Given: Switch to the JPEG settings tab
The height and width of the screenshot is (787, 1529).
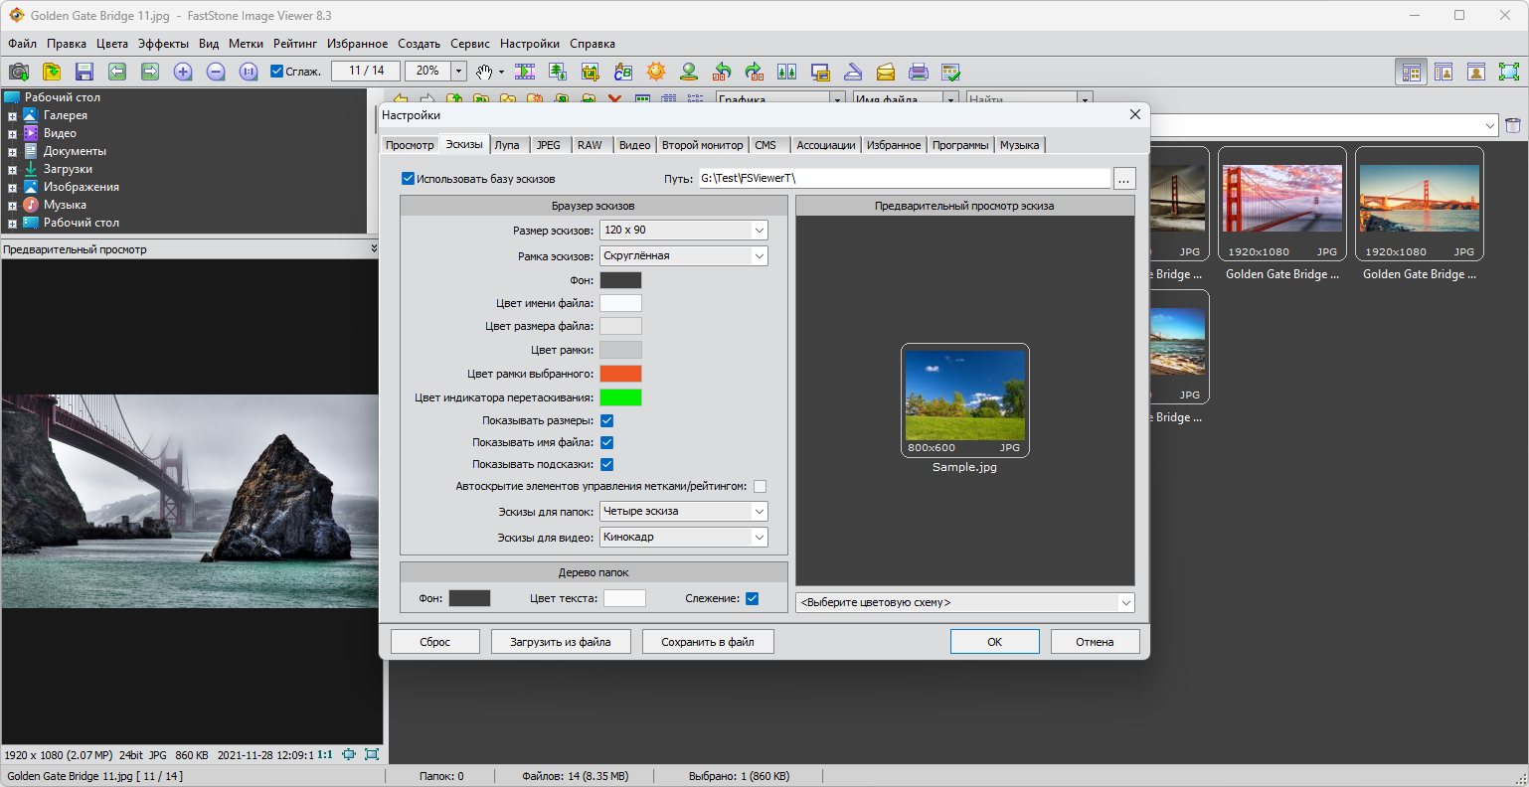Looking at the screenshot, I should coord(548,145).
